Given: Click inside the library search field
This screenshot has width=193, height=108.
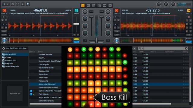Looking at the screenshot, I should click(164, 49).
